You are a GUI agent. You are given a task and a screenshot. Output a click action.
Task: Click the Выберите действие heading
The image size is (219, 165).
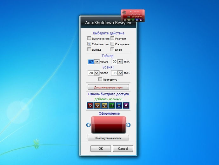click(x=109, y=33)
